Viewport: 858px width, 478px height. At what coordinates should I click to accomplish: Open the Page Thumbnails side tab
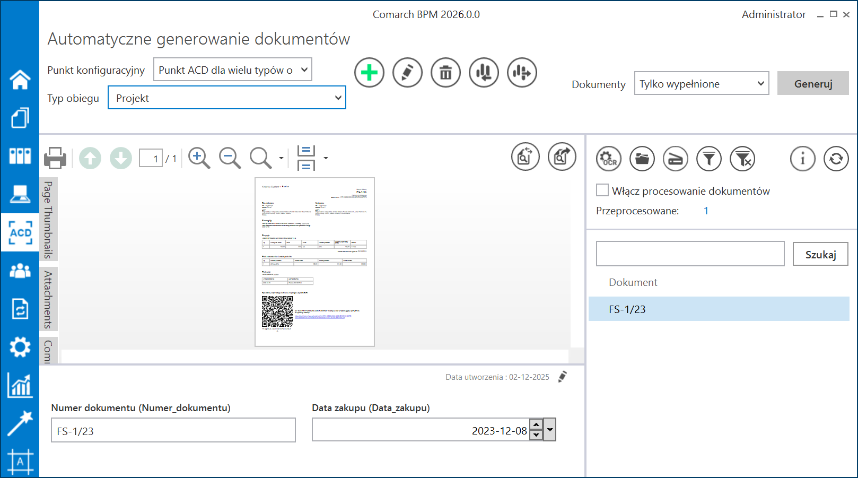48,220
